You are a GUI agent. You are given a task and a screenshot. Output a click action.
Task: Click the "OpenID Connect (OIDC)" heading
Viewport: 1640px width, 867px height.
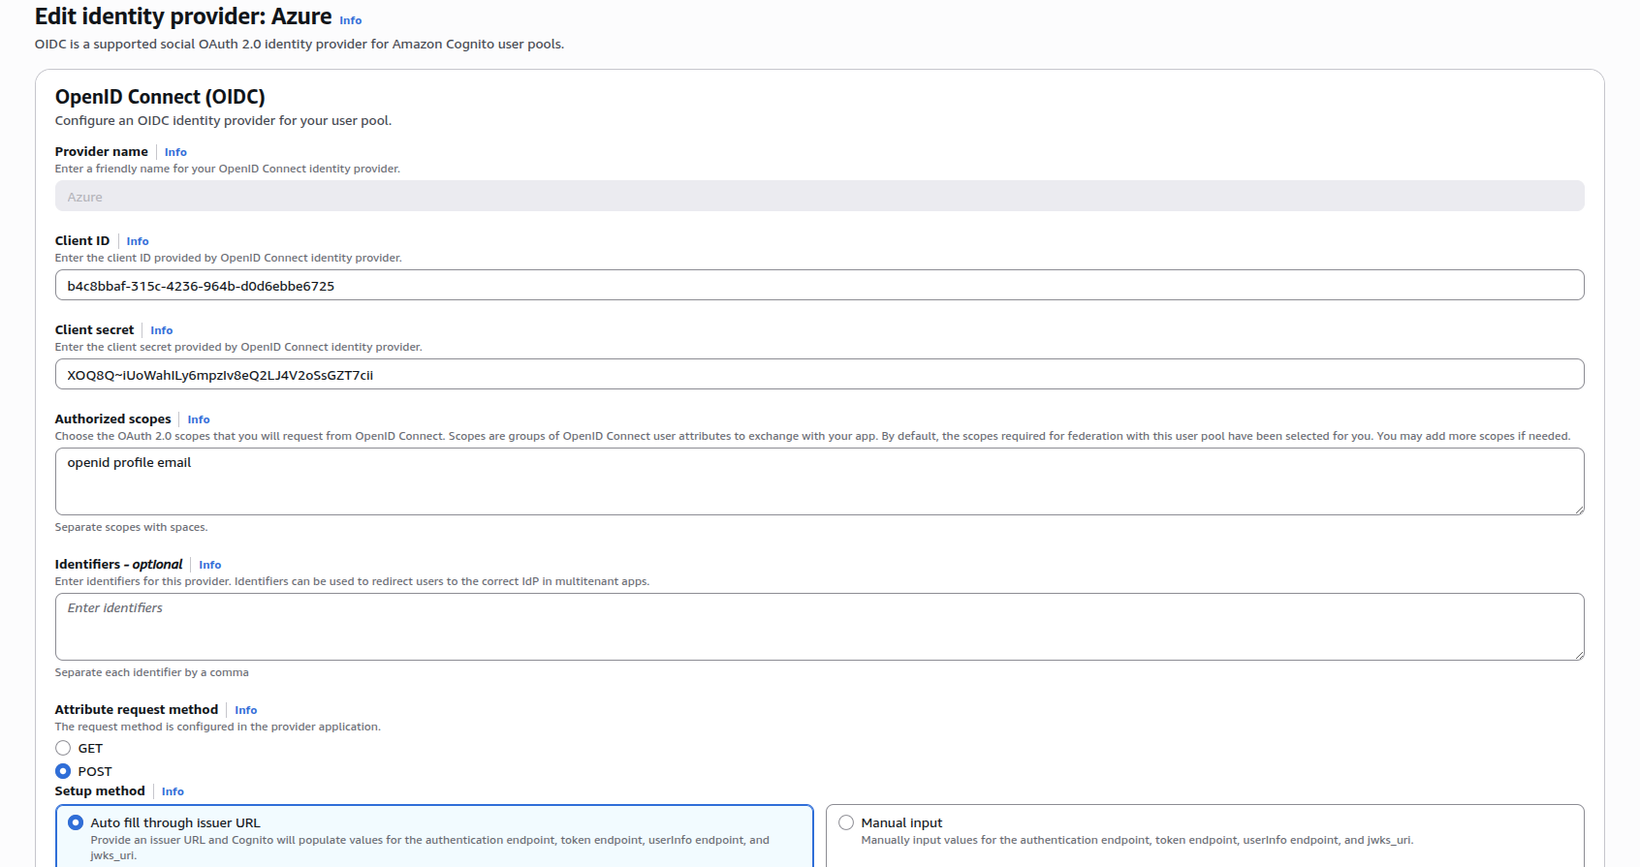[x=160, y=97]
